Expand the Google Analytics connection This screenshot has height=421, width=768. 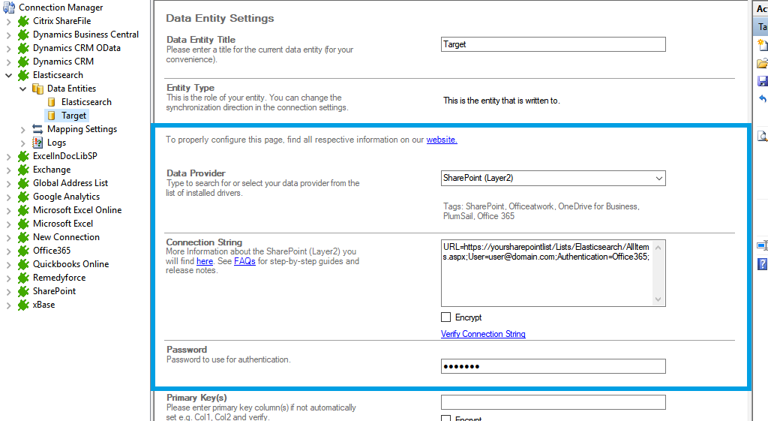tap(9, 197)
